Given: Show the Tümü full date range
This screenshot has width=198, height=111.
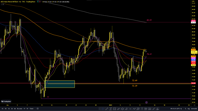Looking at the screenshot, I should click(x=31, y=109).
